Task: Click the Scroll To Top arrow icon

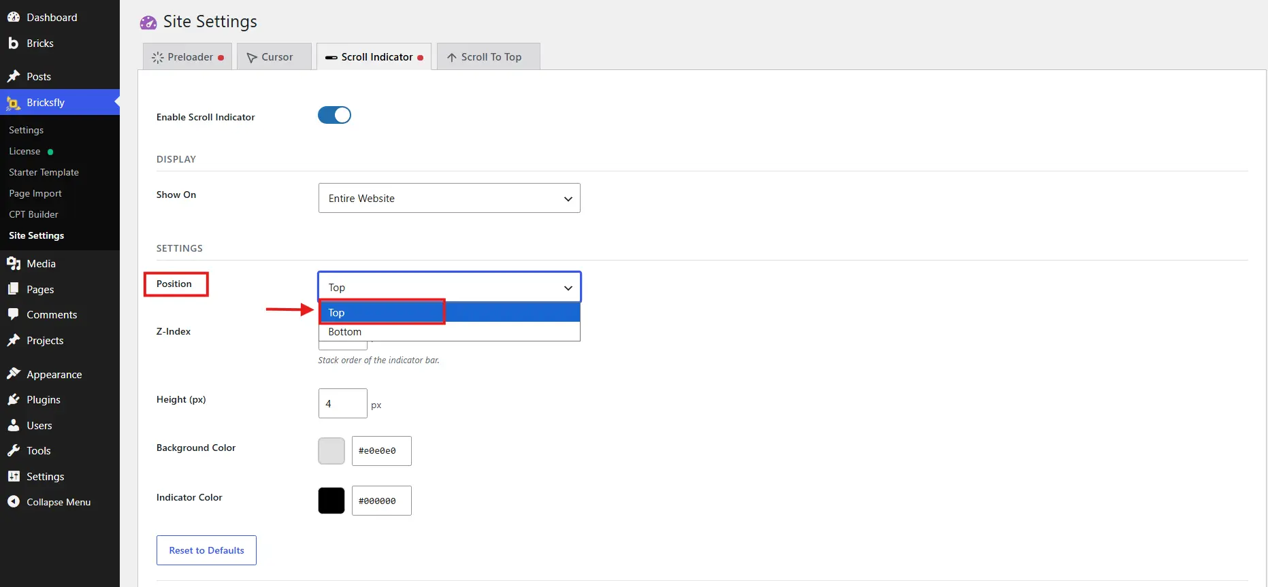Action: (x=452, y=58)
